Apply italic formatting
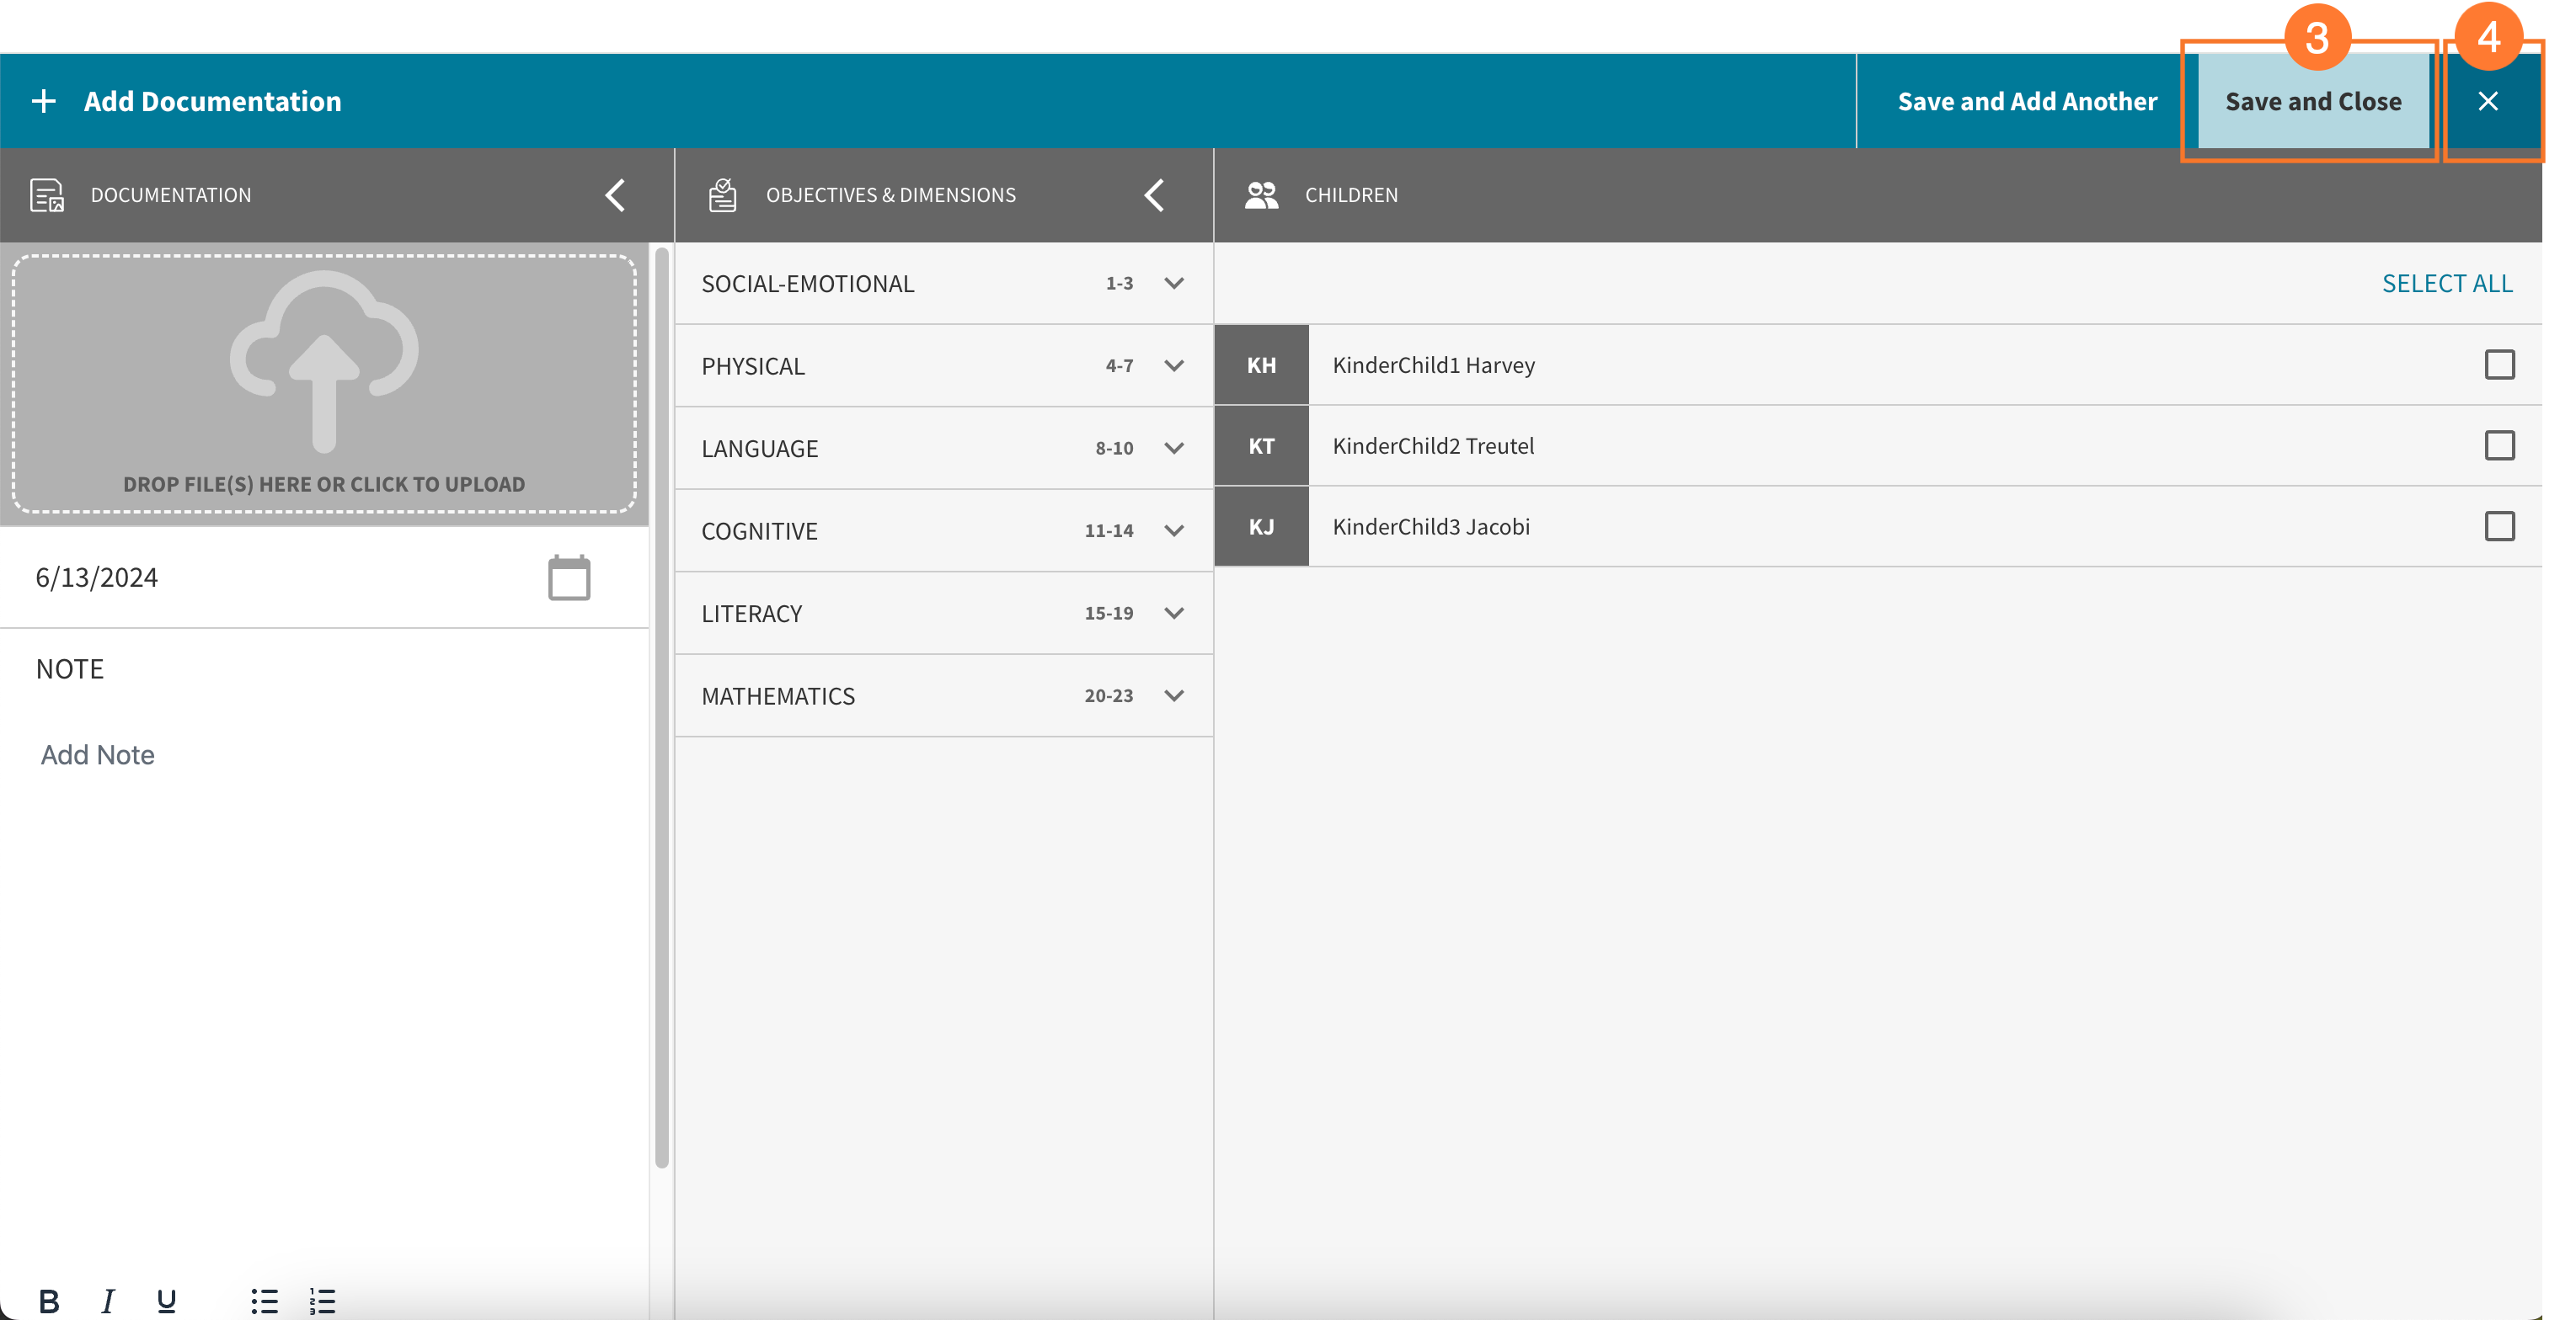2576x1320 pixels. click(x=107, y=1301)
